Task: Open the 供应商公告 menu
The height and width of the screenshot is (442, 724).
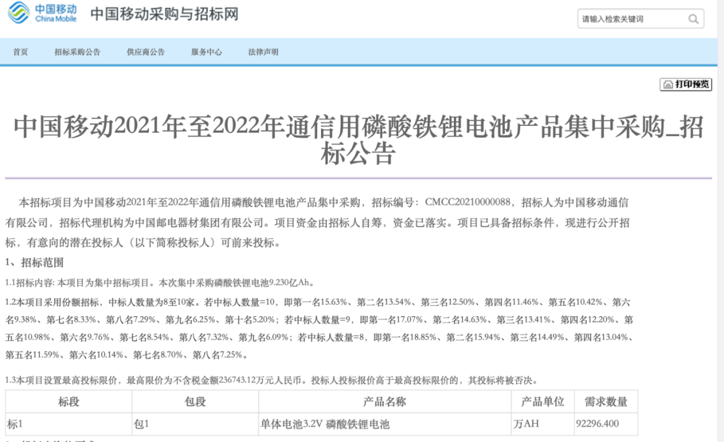Action: [x=145, y=52]
